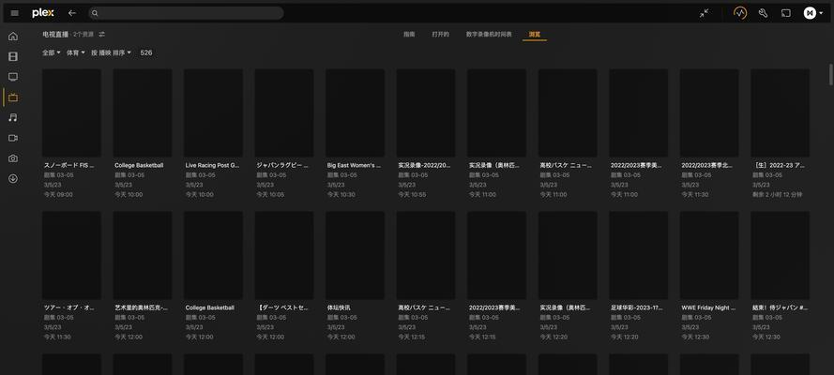This screenshot has width=834, height=375.
Task: Expand the 全部 filter dropdown
Action: [52, 52]
